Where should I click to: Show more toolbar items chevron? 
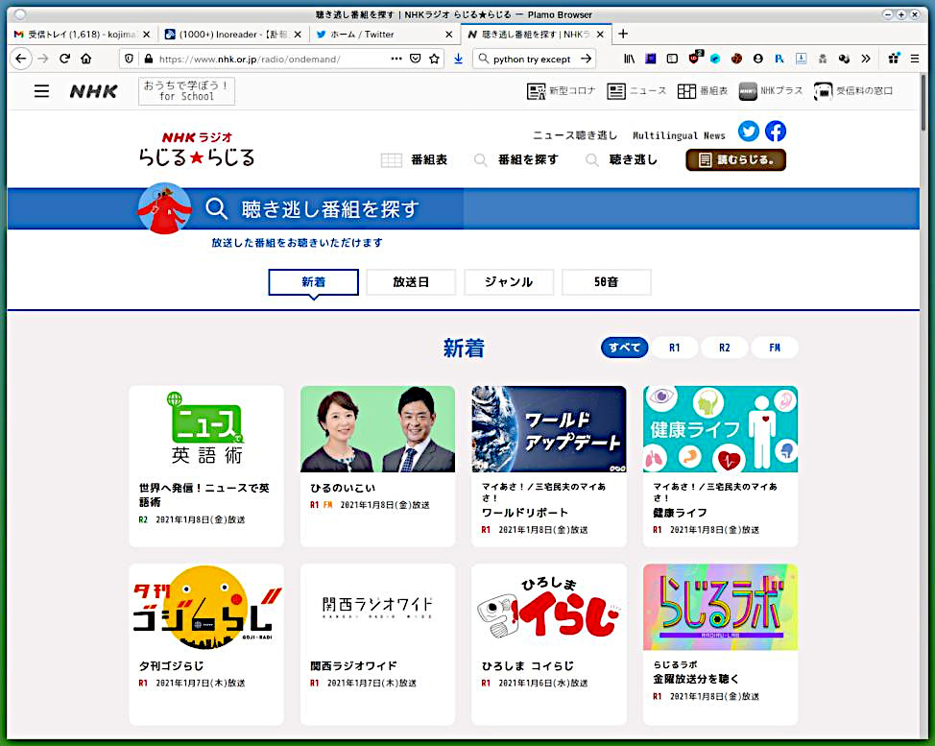pos(865,59)
